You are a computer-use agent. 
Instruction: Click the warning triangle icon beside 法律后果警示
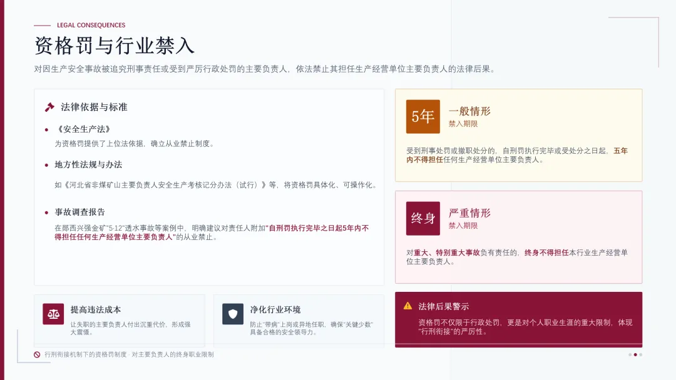408,306
